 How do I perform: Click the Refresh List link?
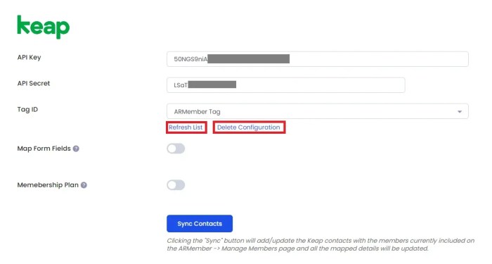[x=186, y=127]
